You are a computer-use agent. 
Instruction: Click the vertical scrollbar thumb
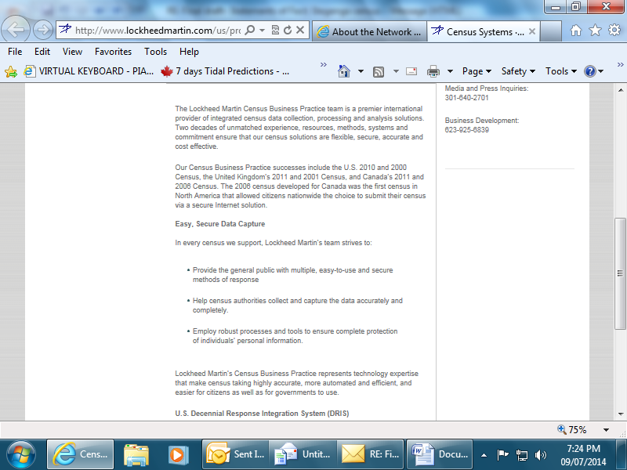(620, 273)
